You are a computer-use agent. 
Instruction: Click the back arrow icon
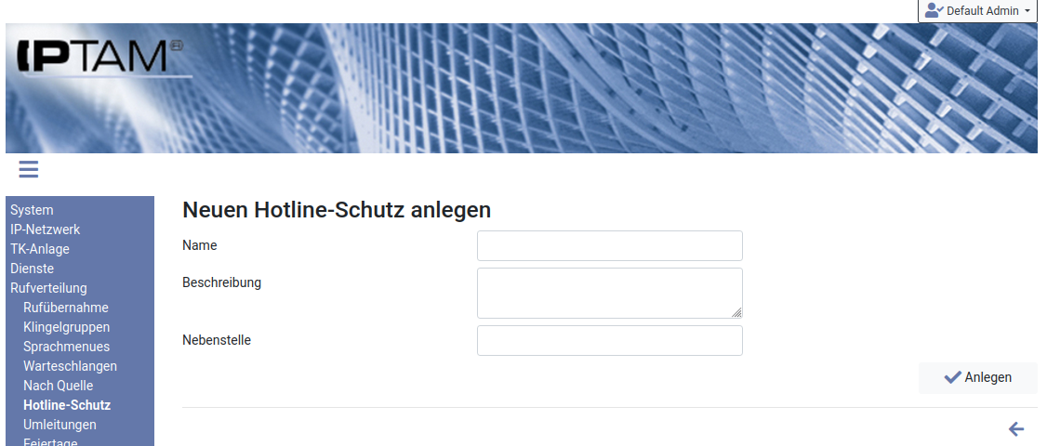[x=1016, y=428]
